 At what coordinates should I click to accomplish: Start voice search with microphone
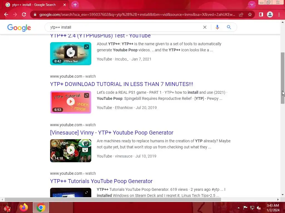217,27
